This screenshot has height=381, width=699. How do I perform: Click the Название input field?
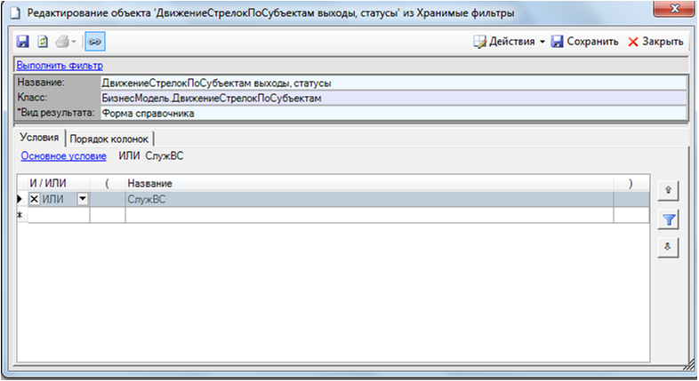(391, 83)
